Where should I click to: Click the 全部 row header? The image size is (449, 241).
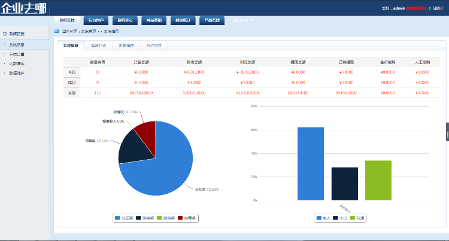pyautogui.click(x=72, y=93)
